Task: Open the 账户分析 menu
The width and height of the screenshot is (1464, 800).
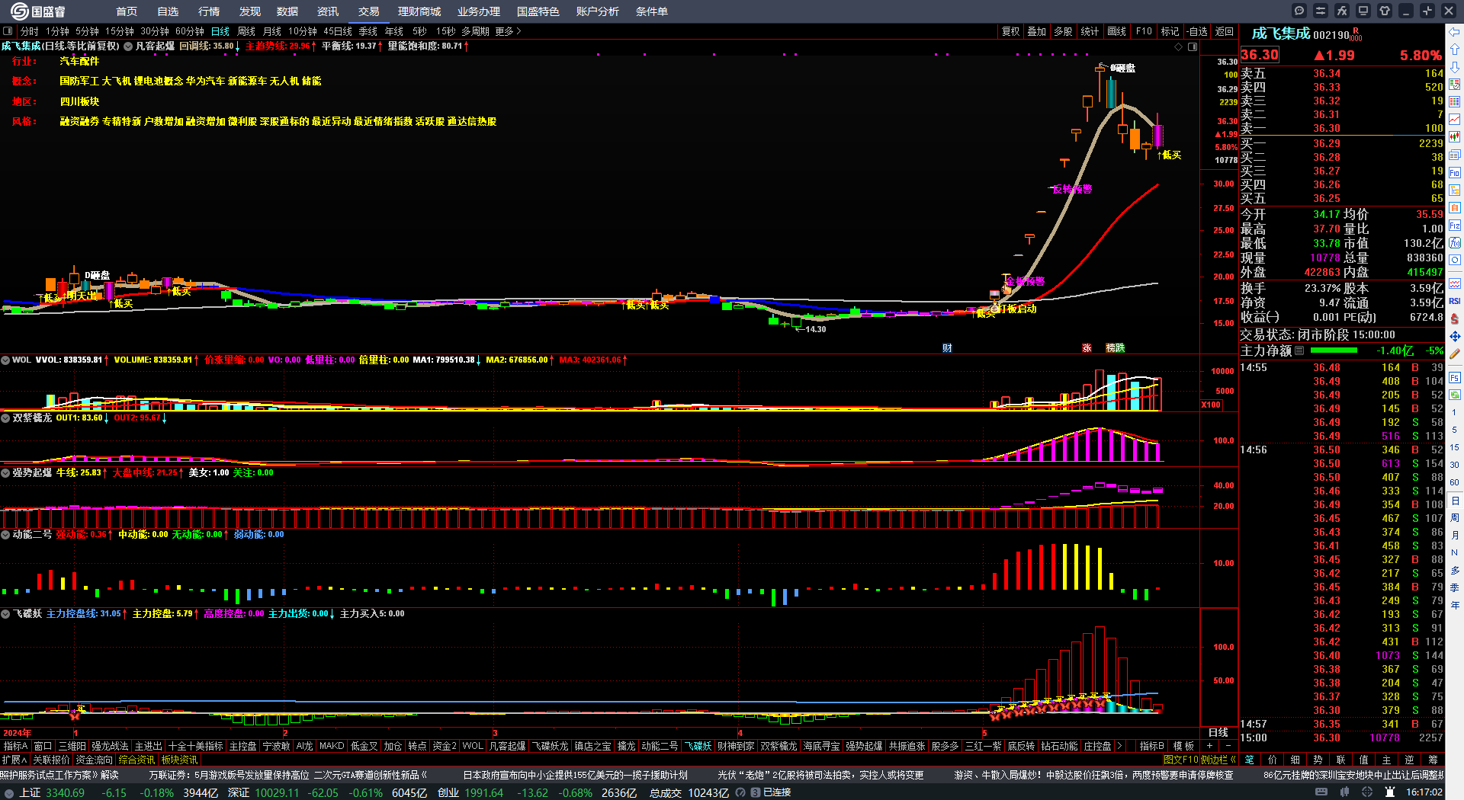Action: pyautogui.click(x=598, y=11)
